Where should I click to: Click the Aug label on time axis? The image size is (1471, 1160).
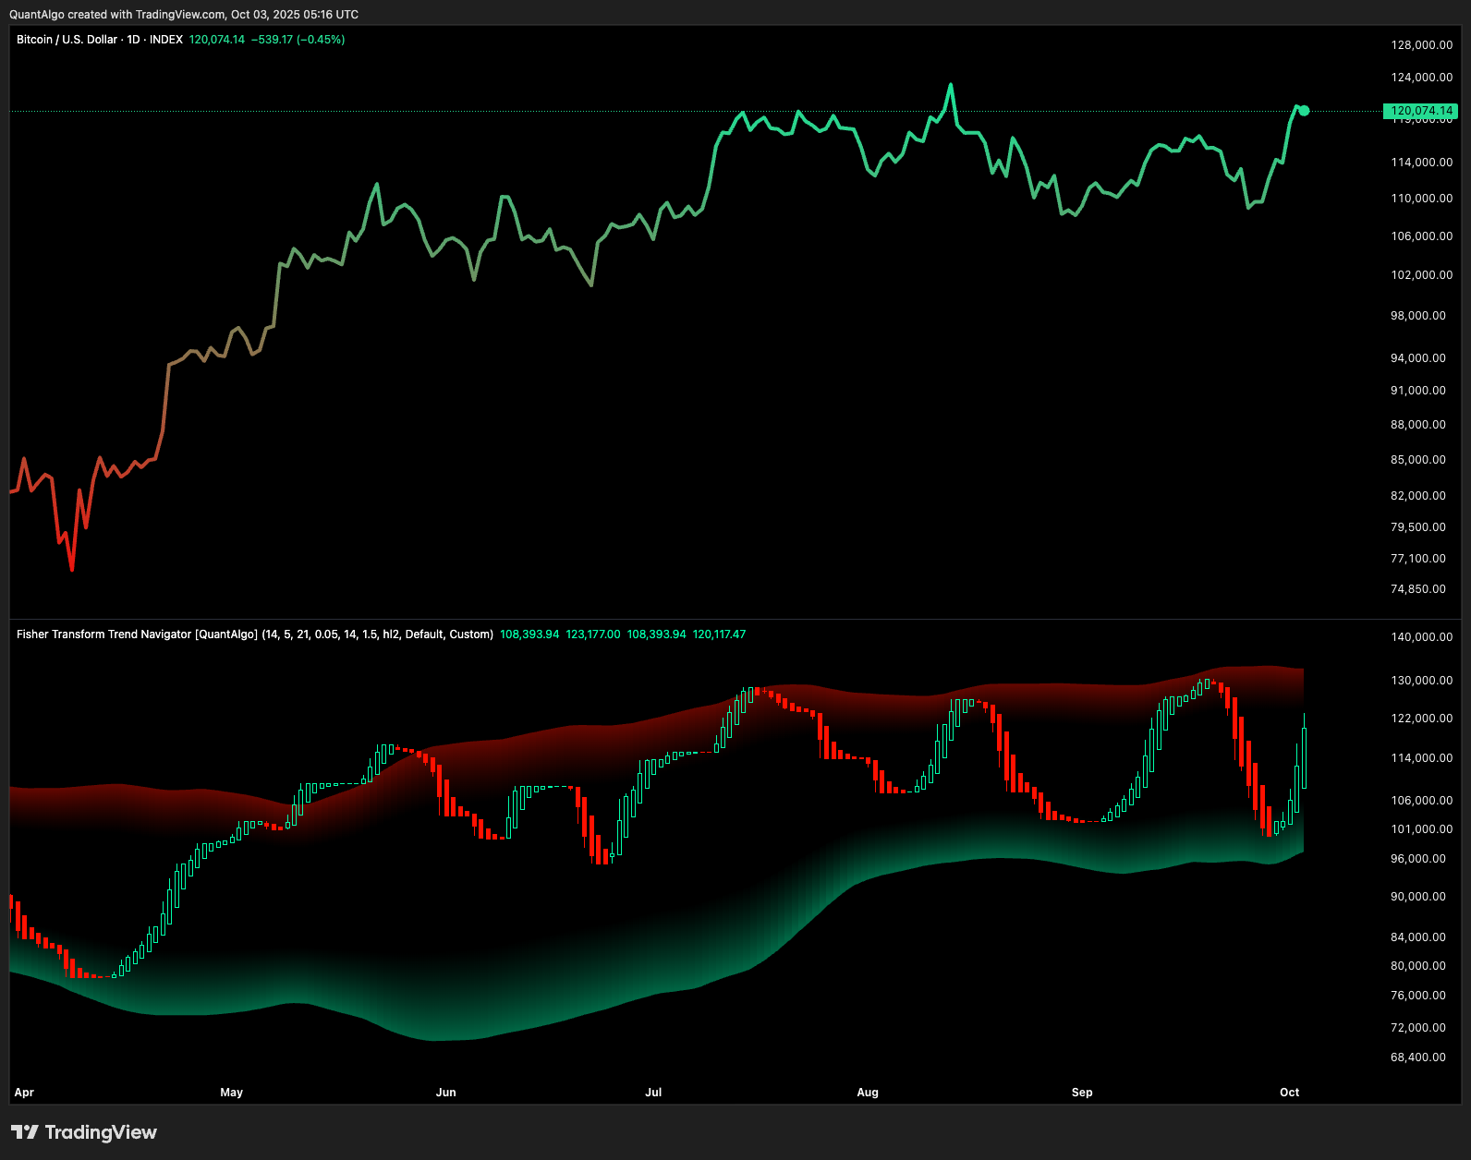click(868, 1093)
